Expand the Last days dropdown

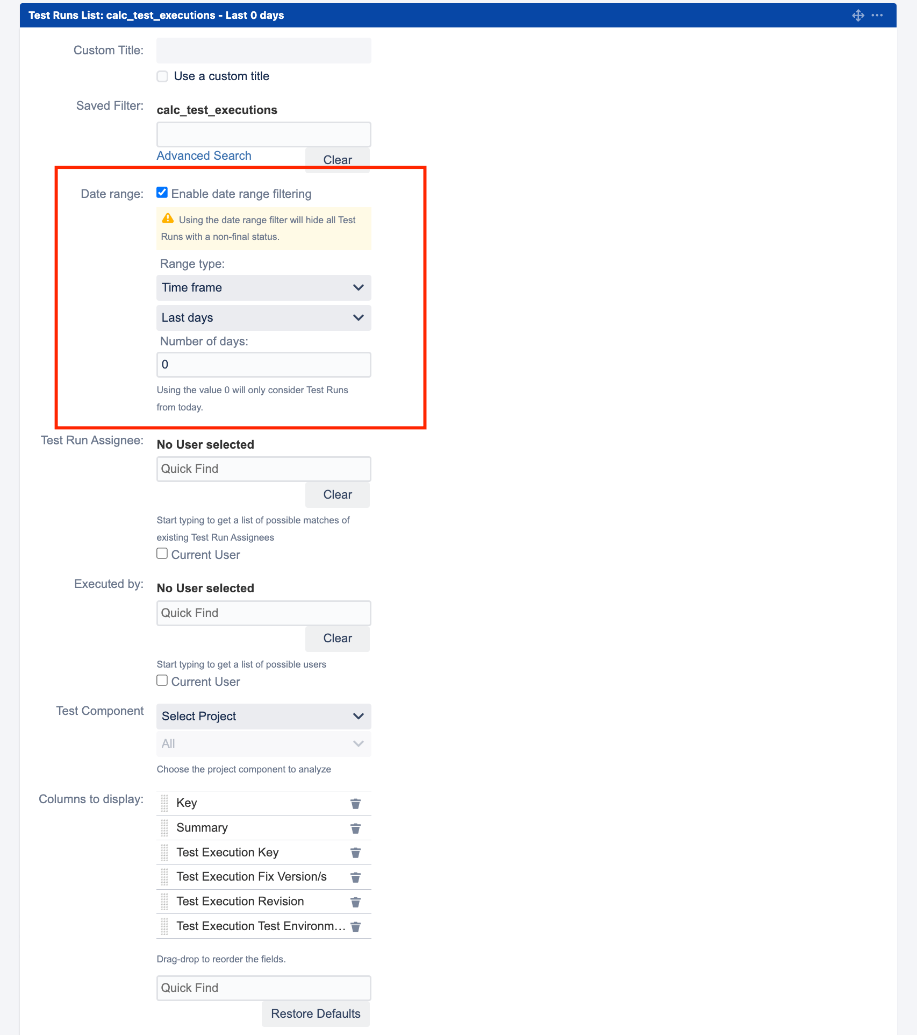coord(263,317)
